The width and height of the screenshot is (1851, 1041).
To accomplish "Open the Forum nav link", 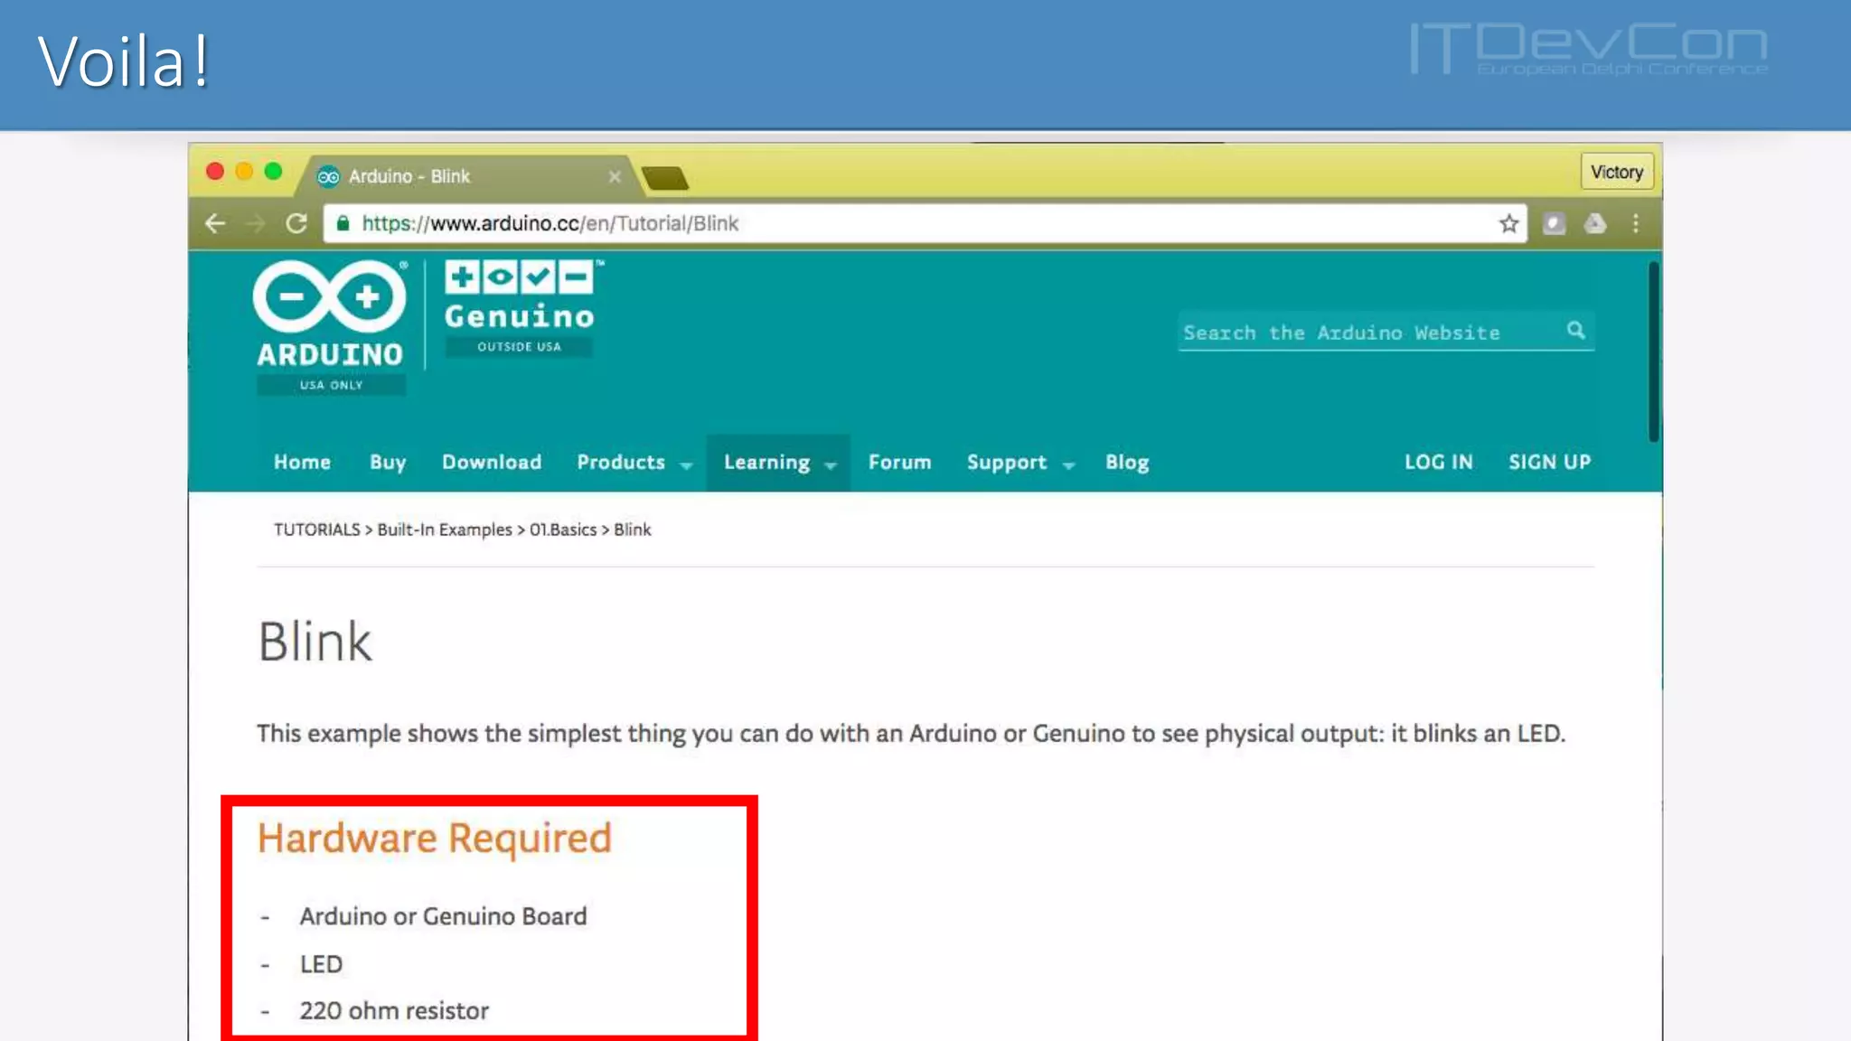I will click(x=899, y=462).
